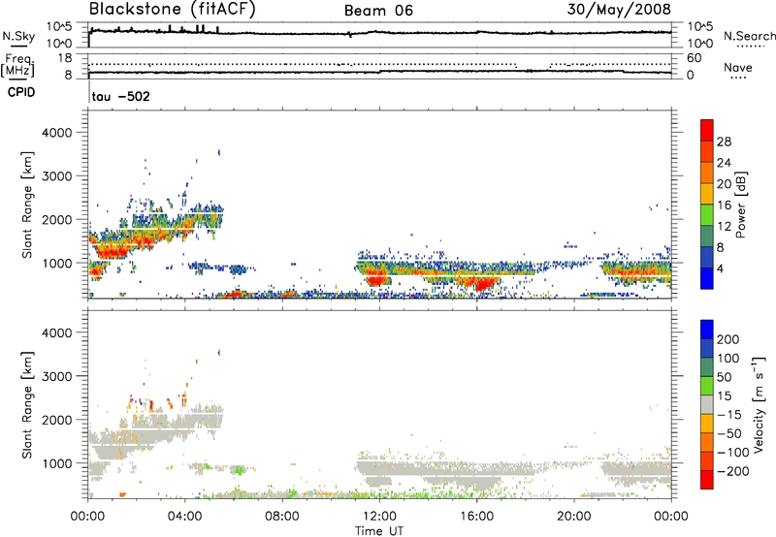The width and height of the screenshot is (776, 537).
Task: Click the "24" Power colorbar label
Action: (x=724, y=163)
